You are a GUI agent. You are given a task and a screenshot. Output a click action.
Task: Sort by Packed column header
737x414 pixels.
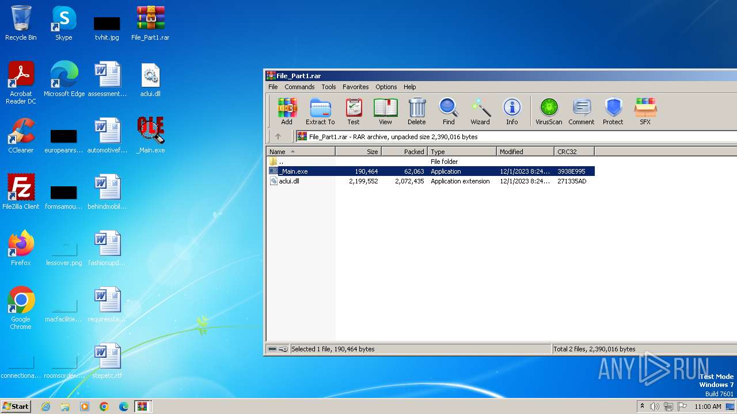404,152
